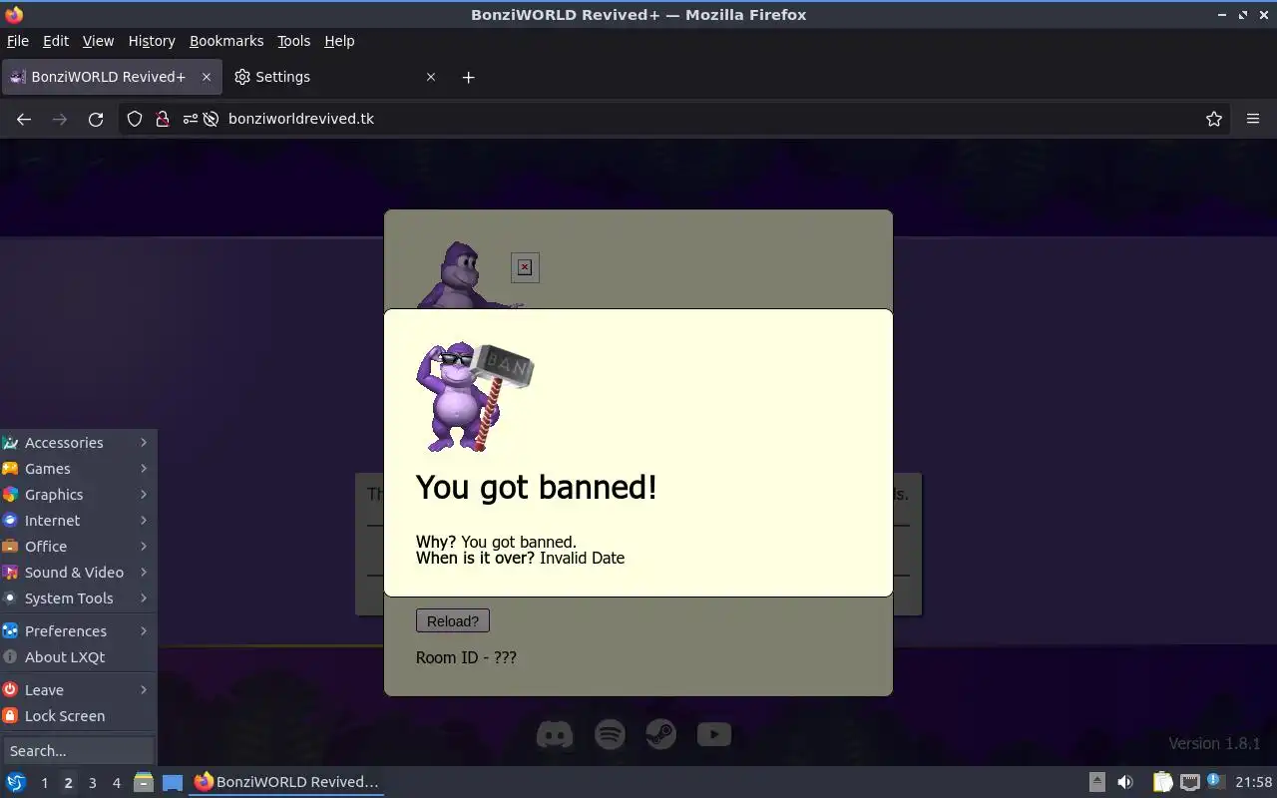Screen dimensions: 1277x798
Task: Click the Reload? button
Action: pos(453,621)
